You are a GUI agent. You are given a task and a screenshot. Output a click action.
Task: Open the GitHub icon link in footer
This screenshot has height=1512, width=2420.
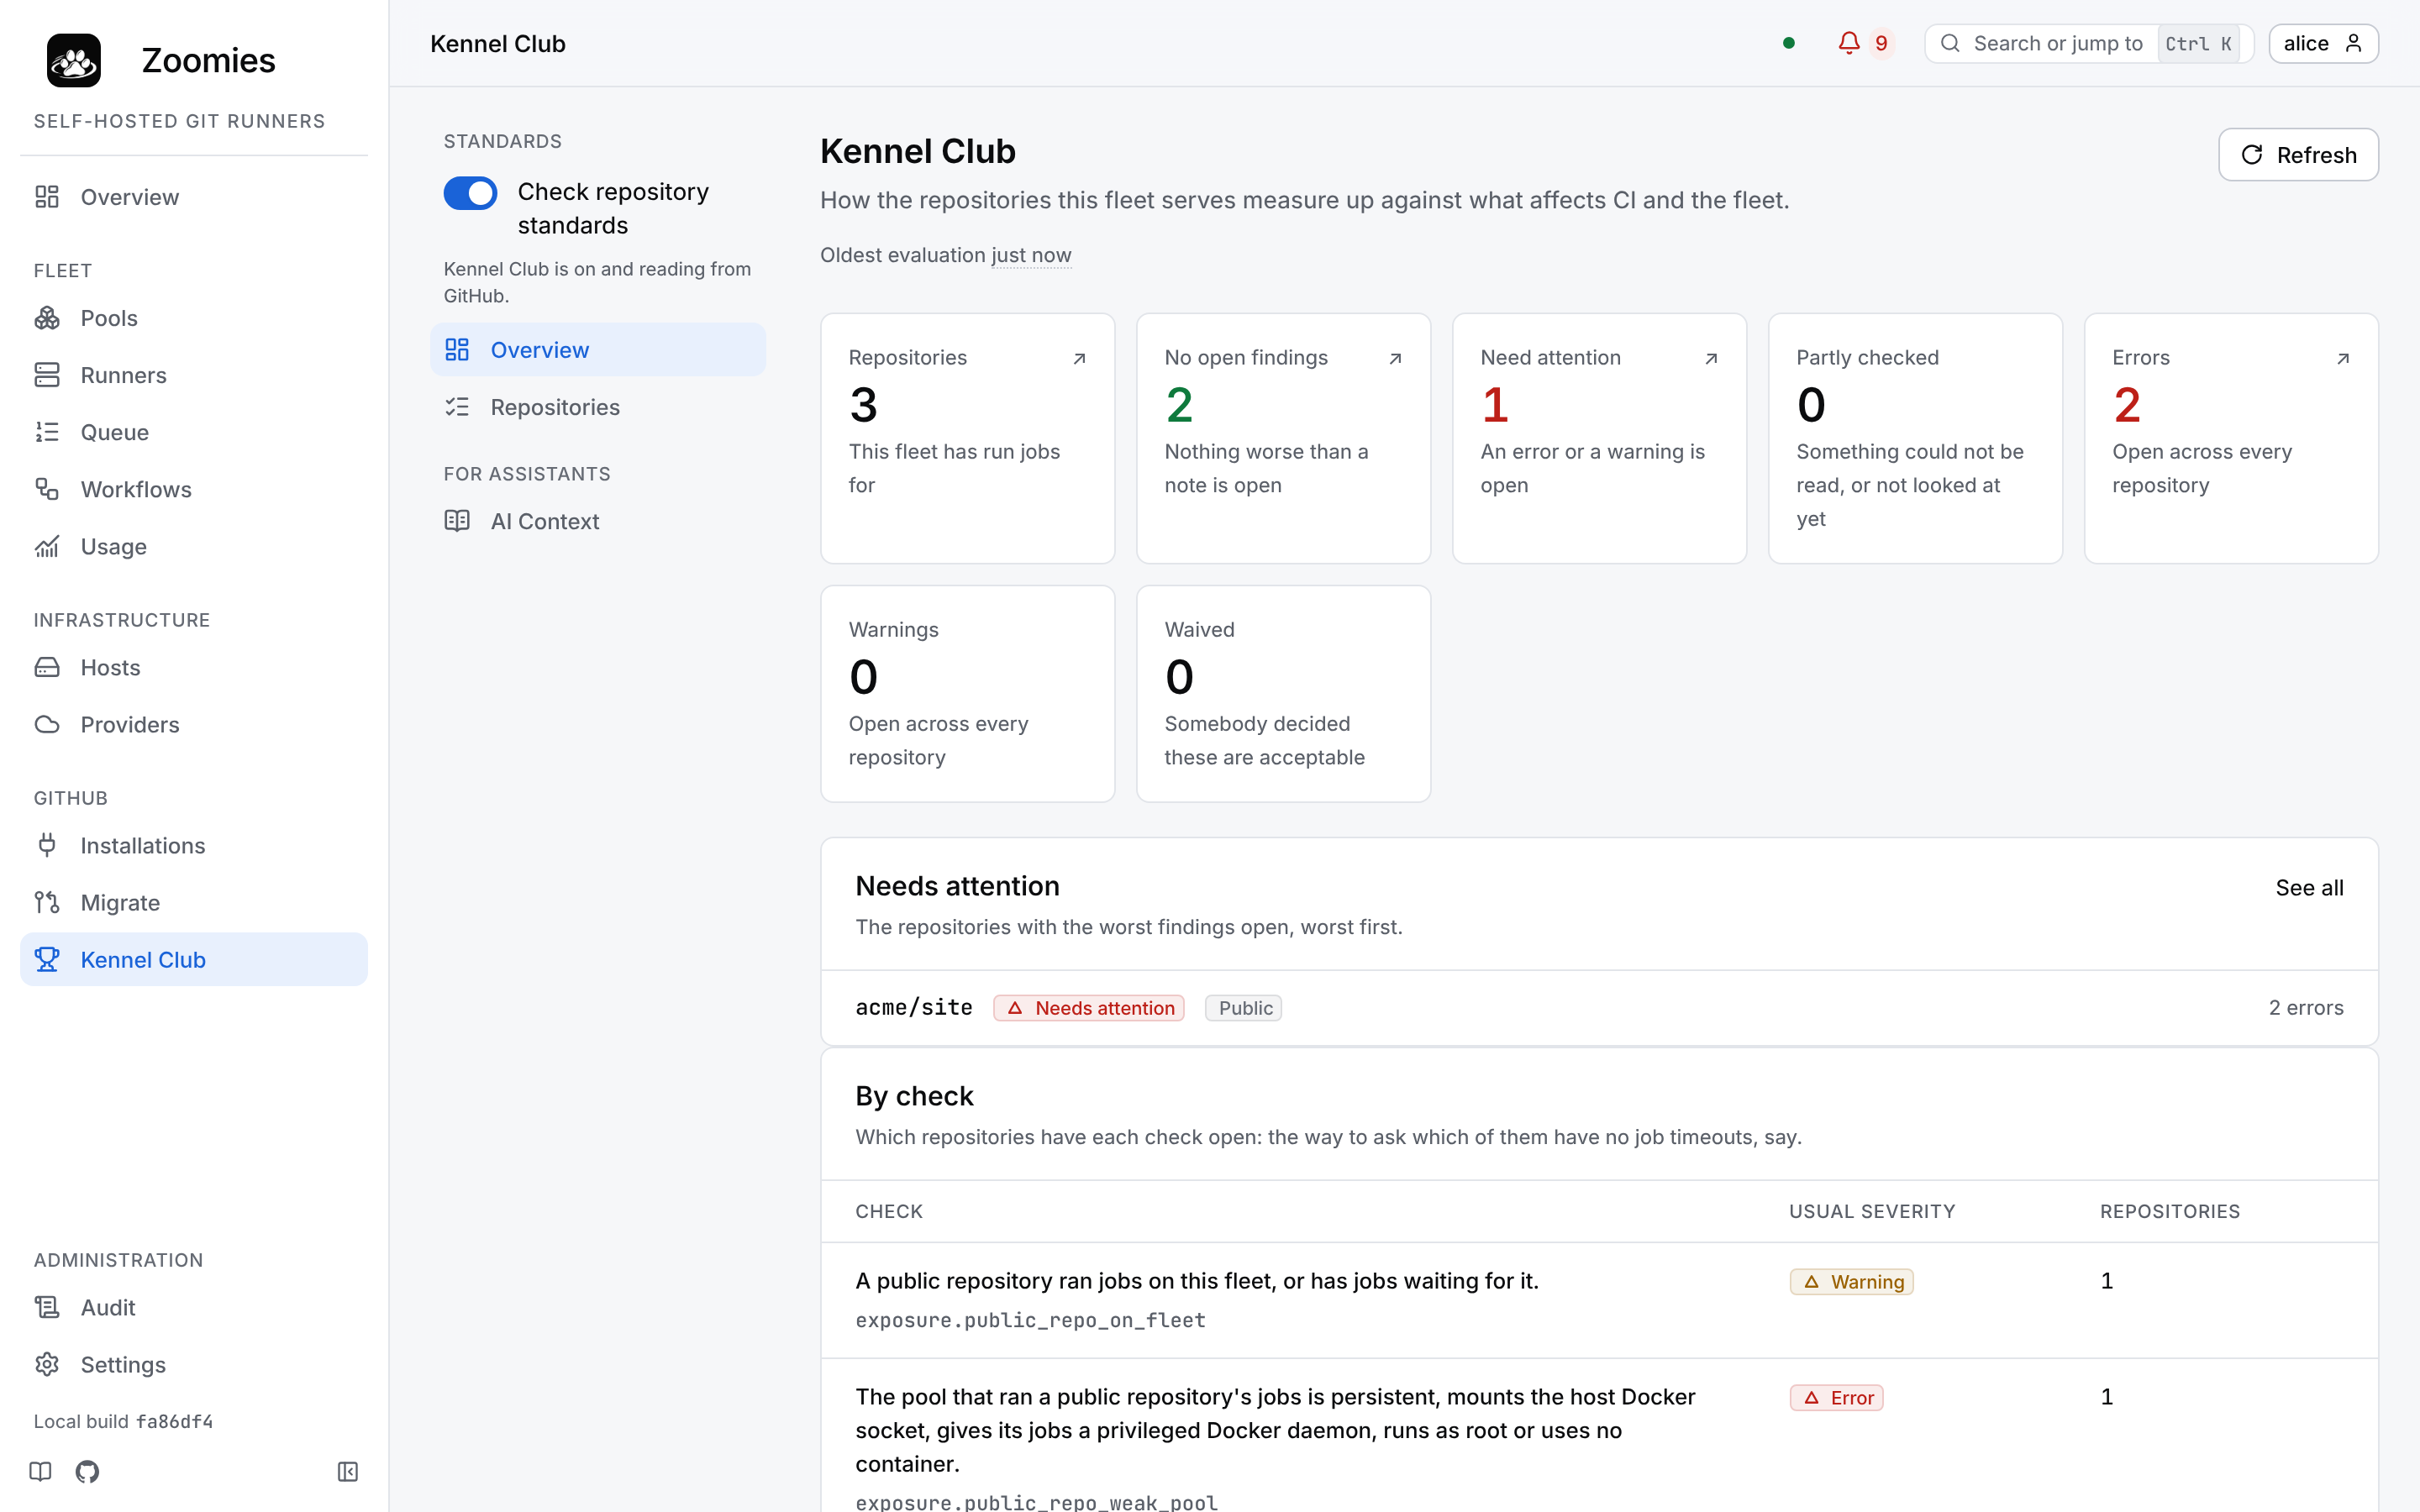88,1471
